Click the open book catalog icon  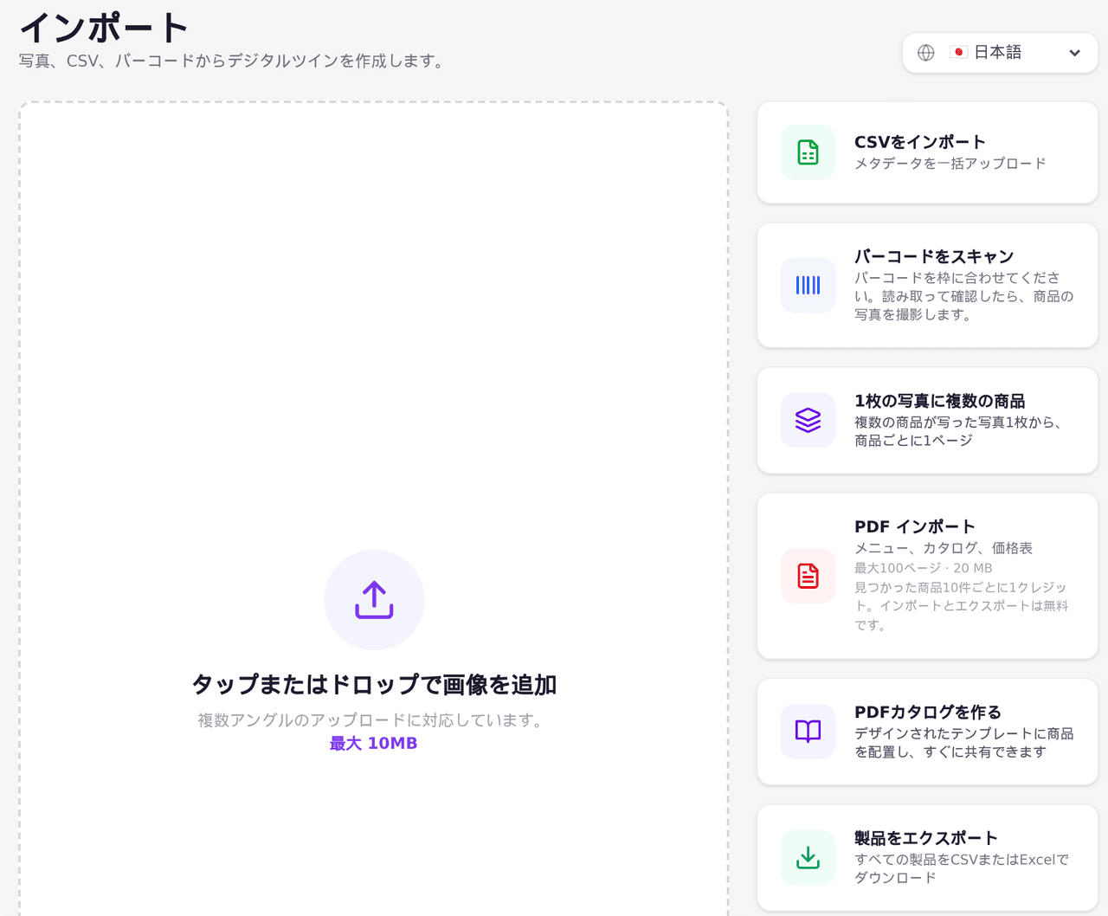click(x=808, y=732)
